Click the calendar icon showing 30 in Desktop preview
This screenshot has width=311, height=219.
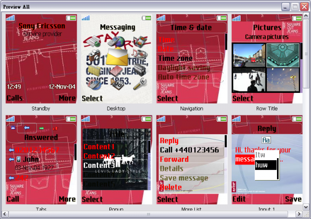118,84
